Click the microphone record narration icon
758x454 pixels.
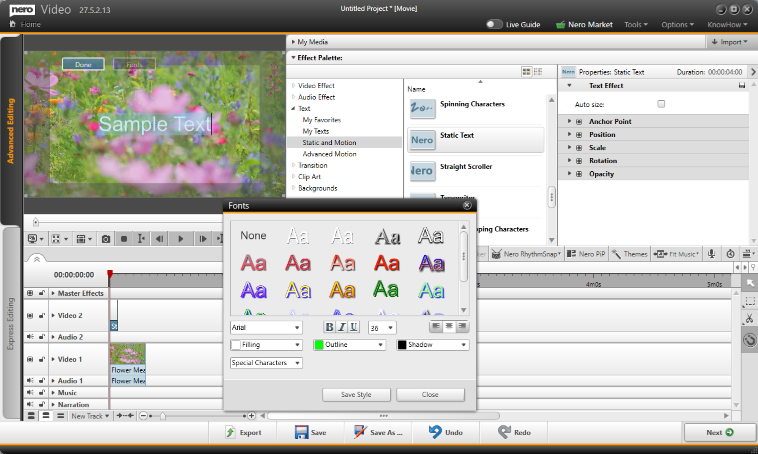click(711, 254)
